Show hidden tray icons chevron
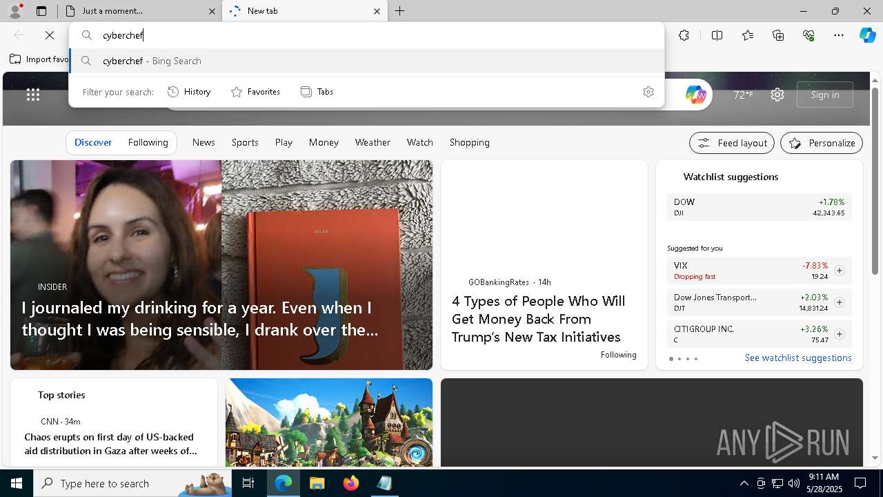 click(744, 483)
